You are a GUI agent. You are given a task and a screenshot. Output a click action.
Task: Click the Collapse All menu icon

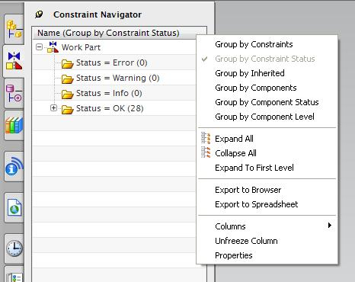206,152
